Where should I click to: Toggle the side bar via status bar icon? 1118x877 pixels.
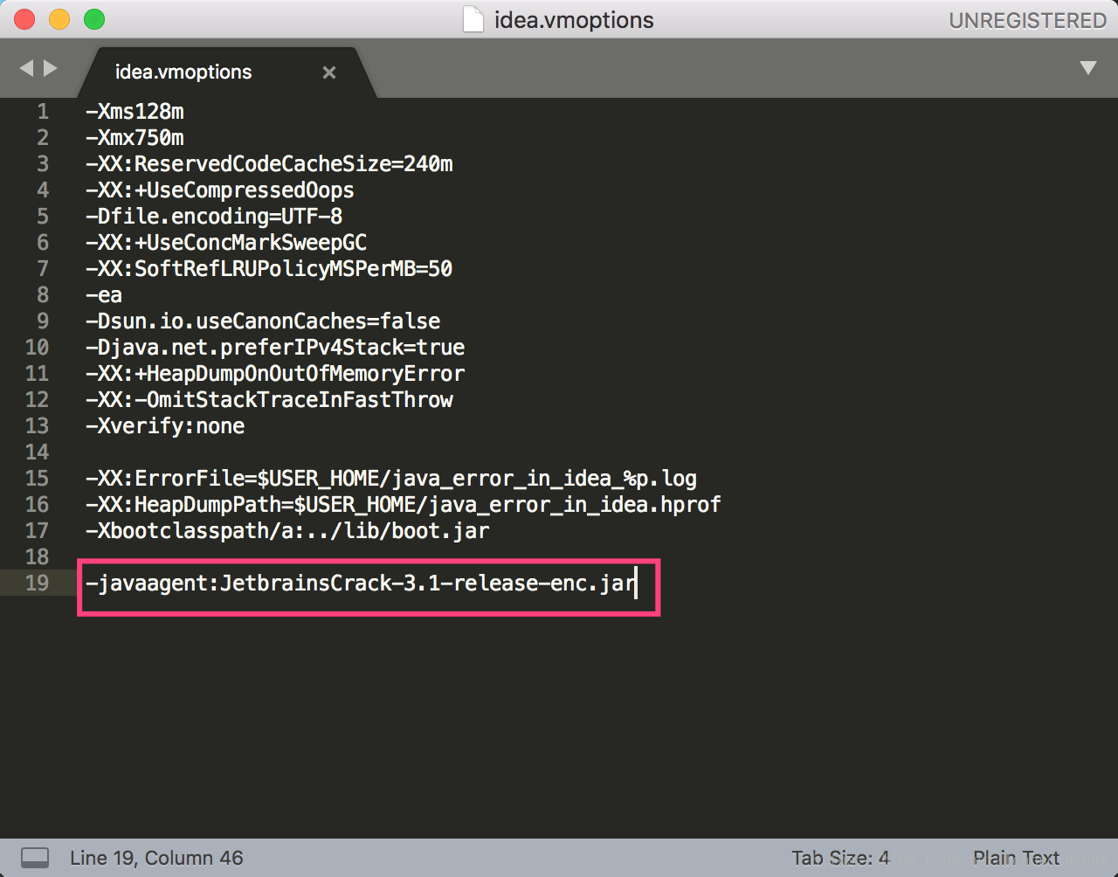(35, 858)
